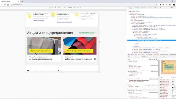Open the Event Listeners tab

[136, 57]
